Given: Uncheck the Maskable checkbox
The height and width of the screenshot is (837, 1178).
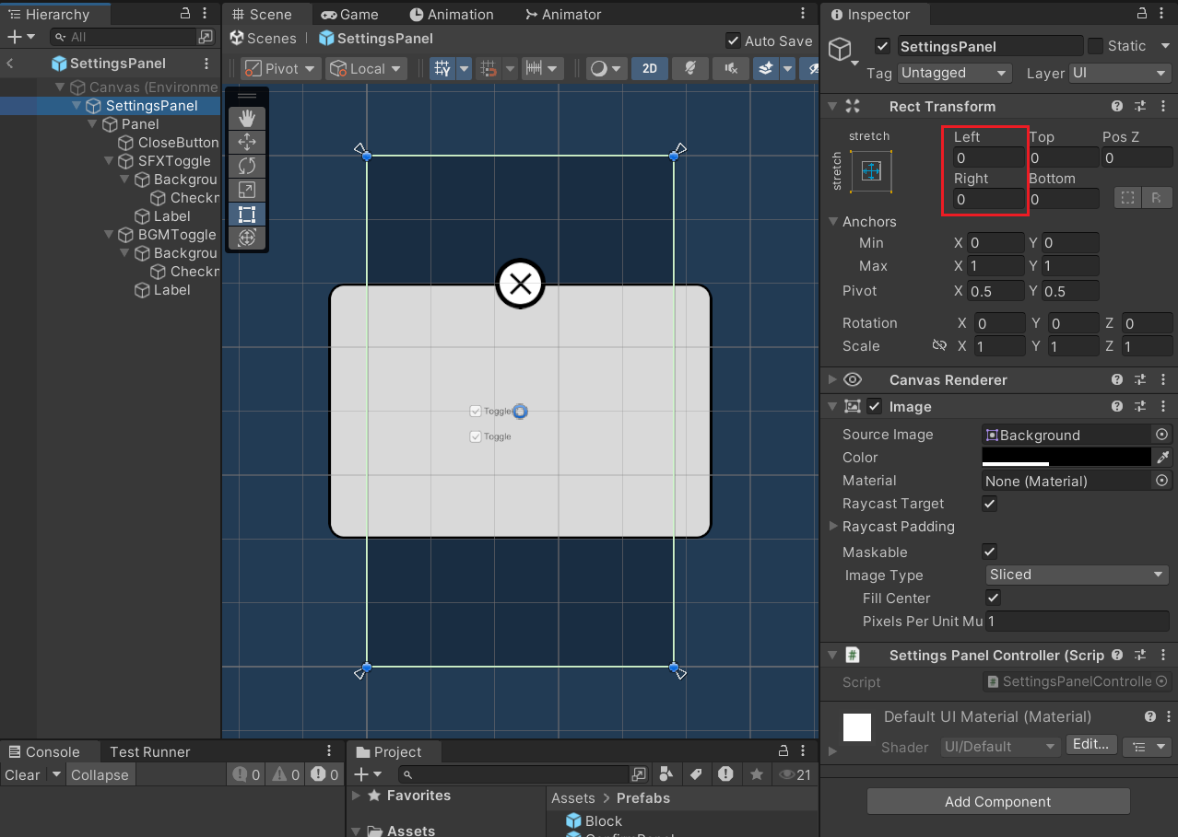Looking at the screenshot, I should 989,552.
